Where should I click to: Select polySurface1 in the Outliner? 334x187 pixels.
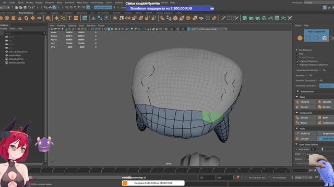[15, 56]
